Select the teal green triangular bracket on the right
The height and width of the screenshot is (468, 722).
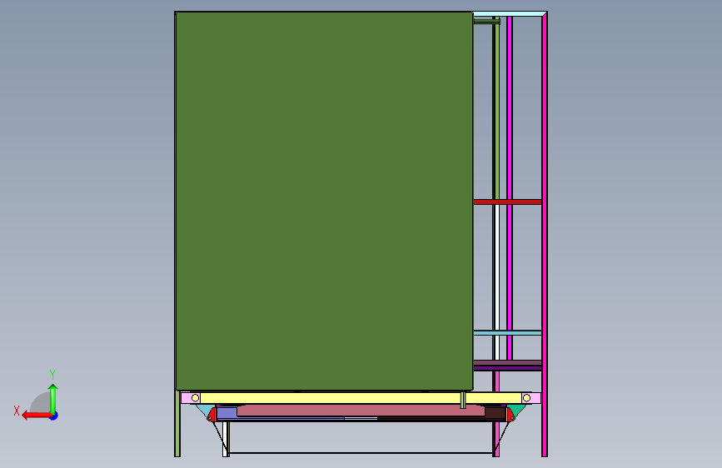(x=517, y=410)
